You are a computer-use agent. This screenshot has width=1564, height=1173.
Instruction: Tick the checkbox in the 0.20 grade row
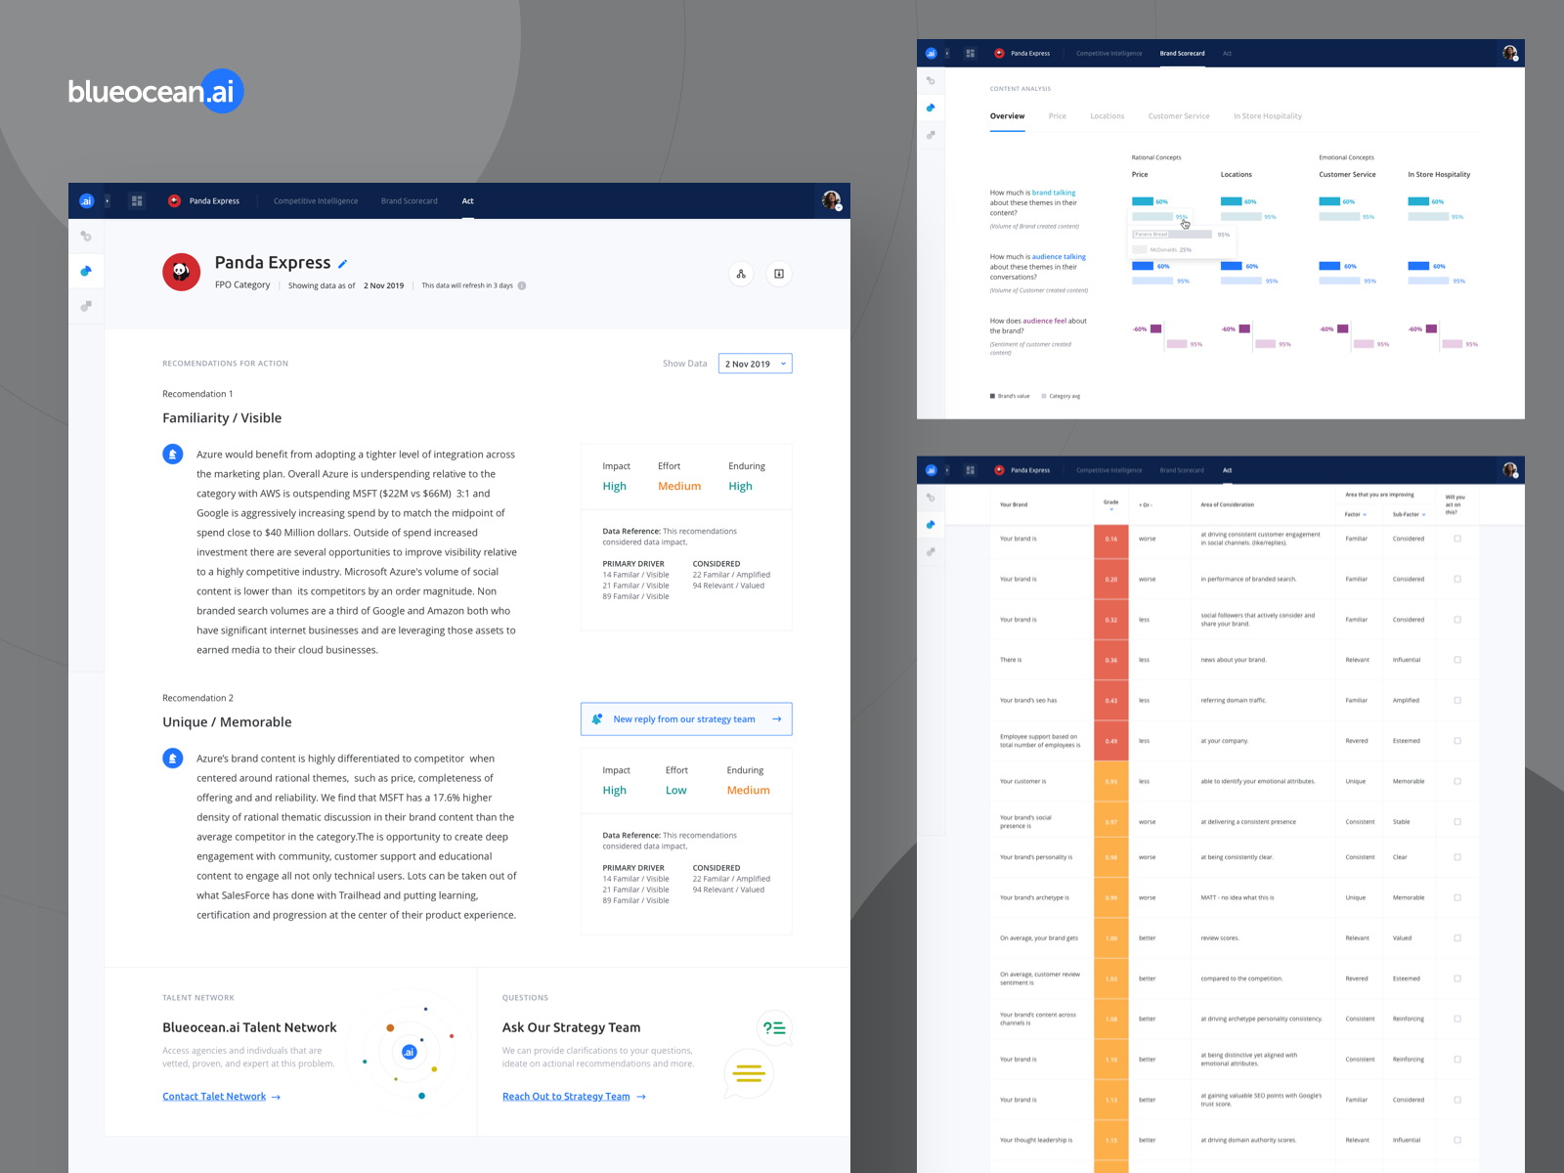point(1457,579)
